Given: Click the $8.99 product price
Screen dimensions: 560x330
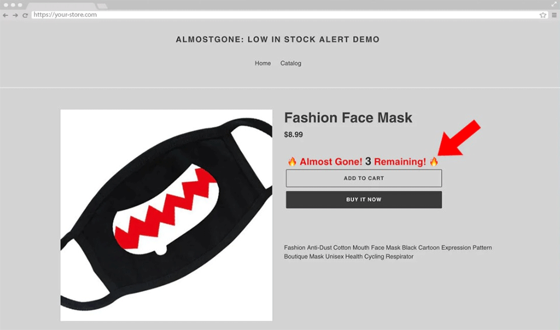Looking at the screenshot, I should pos(293,135).
